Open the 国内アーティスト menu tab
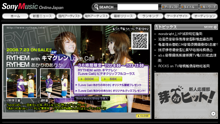 point(69,16)
